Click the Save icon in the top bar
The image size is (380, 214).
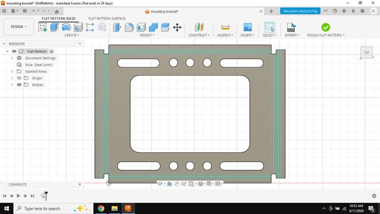click(x=25, y=11)
